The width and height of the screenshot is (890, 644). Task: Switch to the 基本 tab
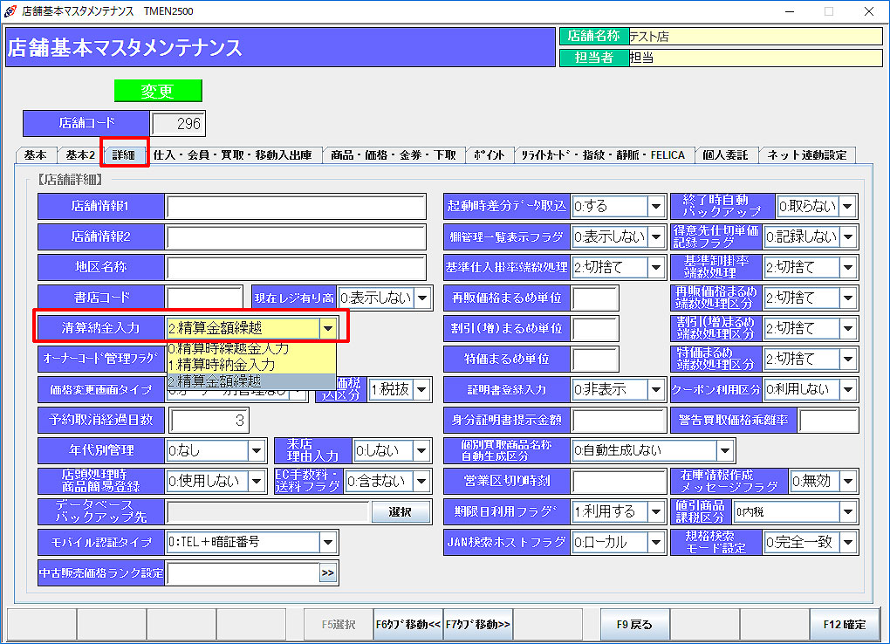click(36, 155)
